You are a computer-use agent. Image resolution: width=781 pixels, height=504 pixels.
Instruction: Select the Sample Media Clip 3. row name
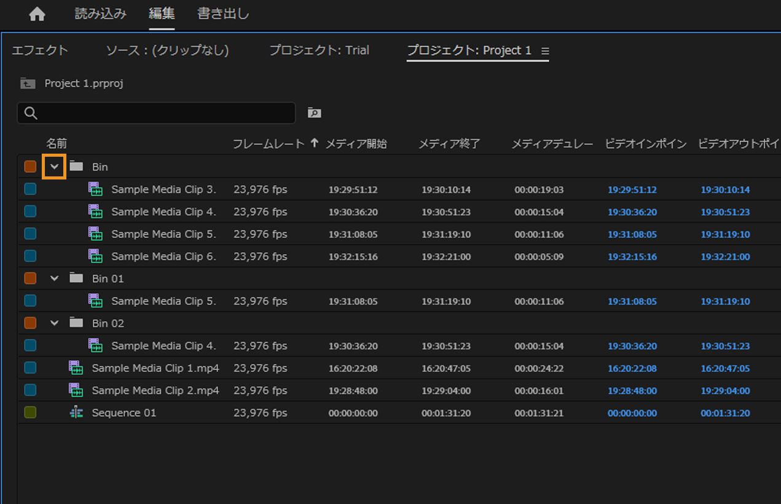click(164, 189)
